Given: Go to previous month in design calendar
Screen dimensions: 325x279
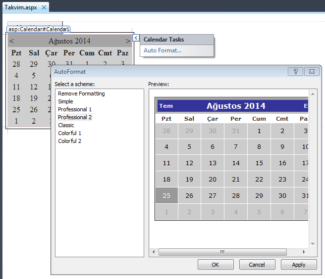Looking at the screenshot, I should [x=12, y=41].
